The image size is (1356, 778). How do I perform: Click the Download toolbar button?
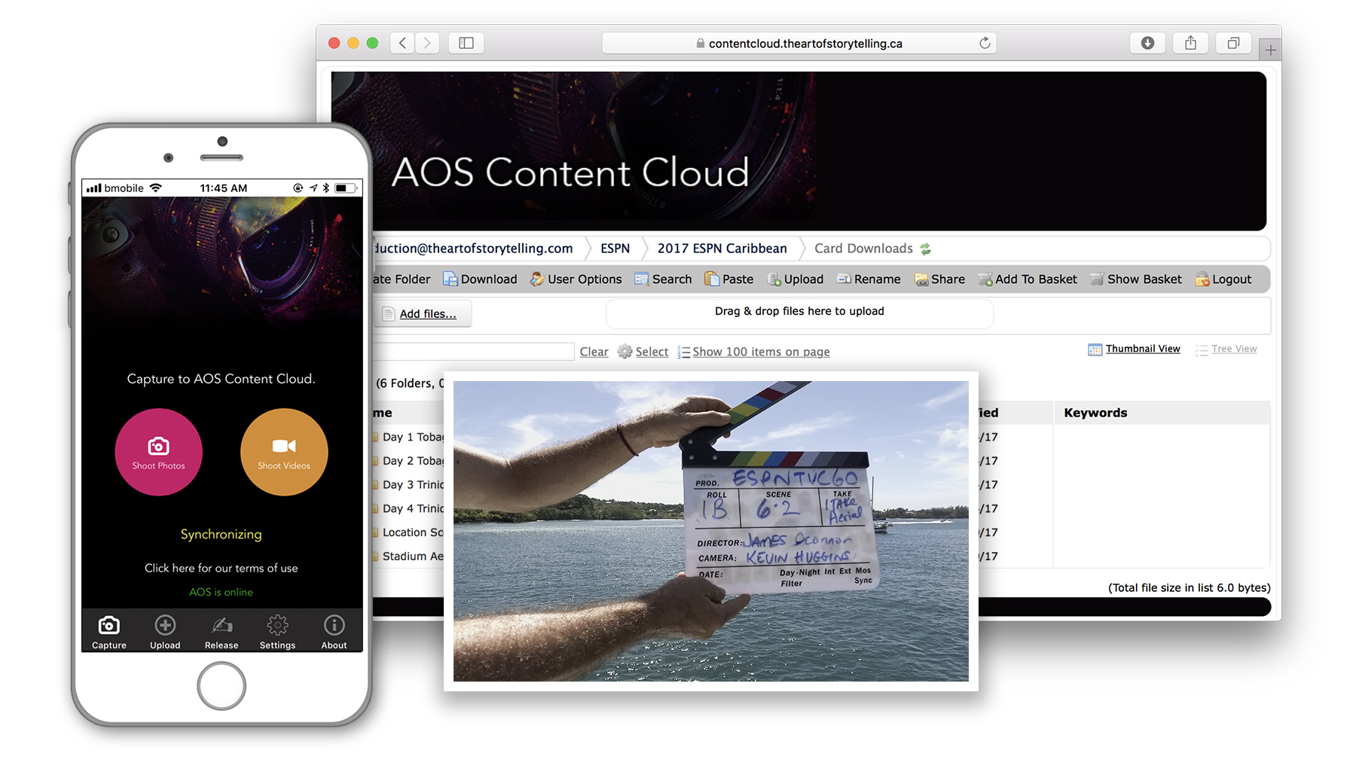[480, 279]
